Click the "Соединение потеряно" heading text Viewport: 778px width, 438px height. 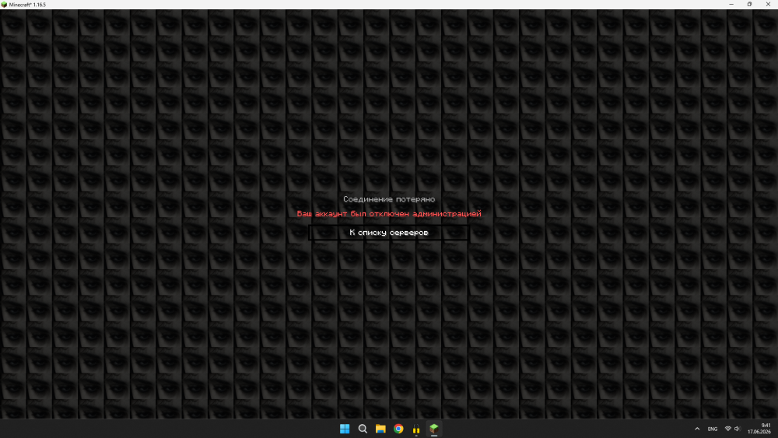[x=389, y=199]
